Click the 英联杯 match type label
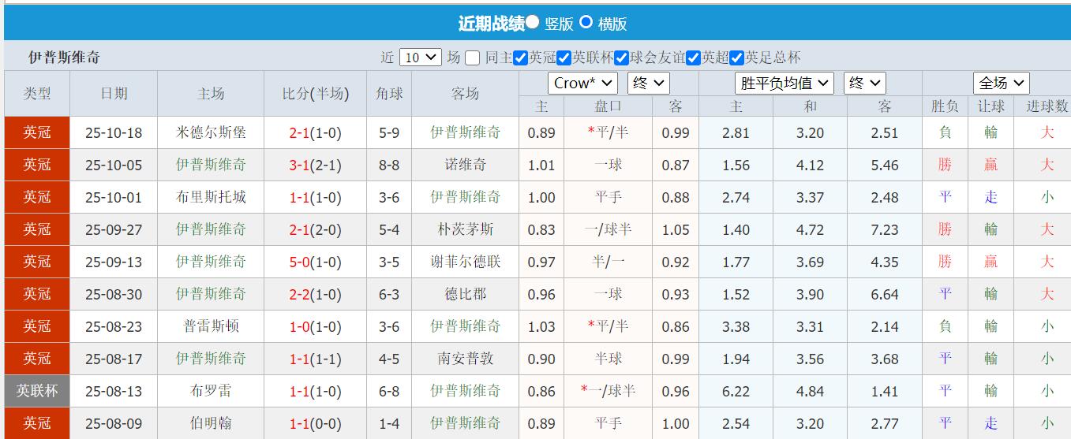The height and width of the screenshot is (439, 1071). pyautogui.click(x=37, y=391)
